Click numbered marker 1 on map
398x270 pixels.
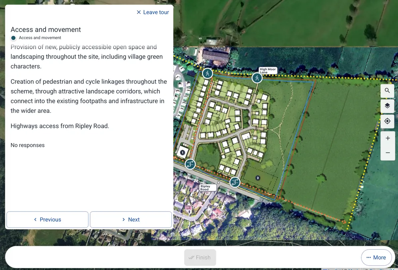click(182, 152)
